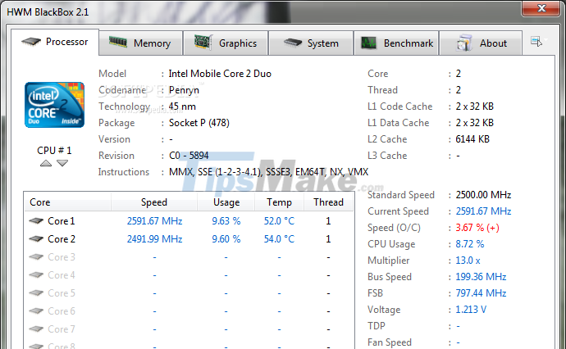
Task: Click the greyed Core 4 chip icon
Action: (x=36, y=274)
